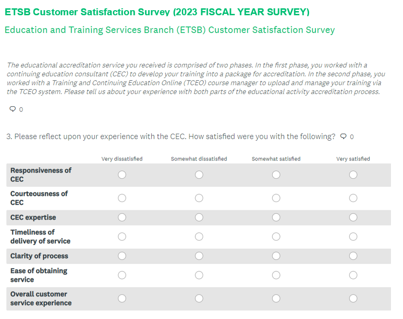Screen dimensions: 403x319
Task: Click comment icon below the intro paragraph
Action: coord(12,109)
